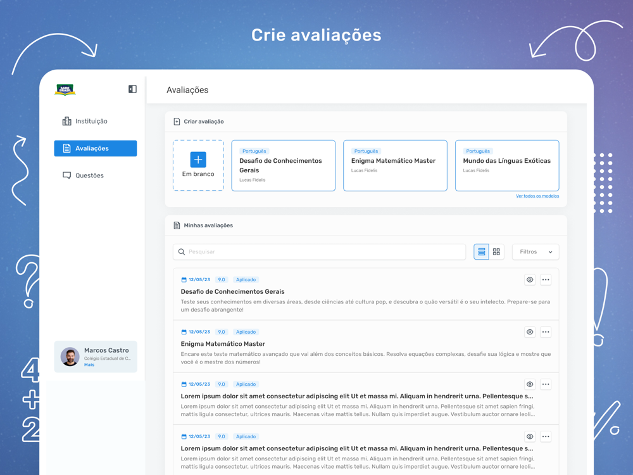This screenshot has width=633, height=475.
Task: Click the Aplicado tag on Desafio de Conhecimentos Gerais
Action: tap(246, 279)
